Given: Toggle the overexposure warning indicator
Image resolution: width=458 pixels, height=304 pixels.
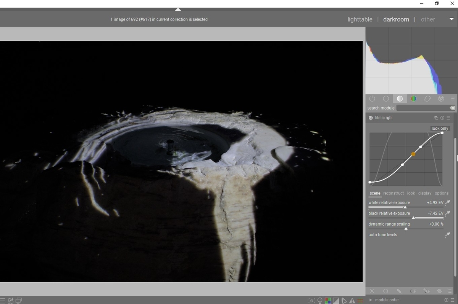Looking at the screenshot, I should (336, 301).
